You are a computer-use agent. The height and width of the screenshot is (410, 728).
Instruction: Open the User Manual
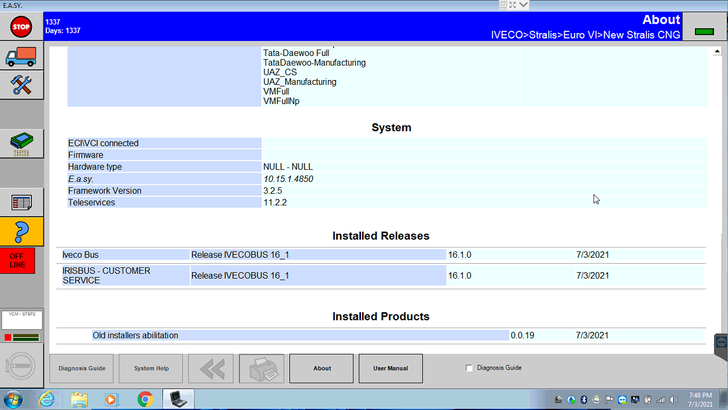tap(390, 368)
